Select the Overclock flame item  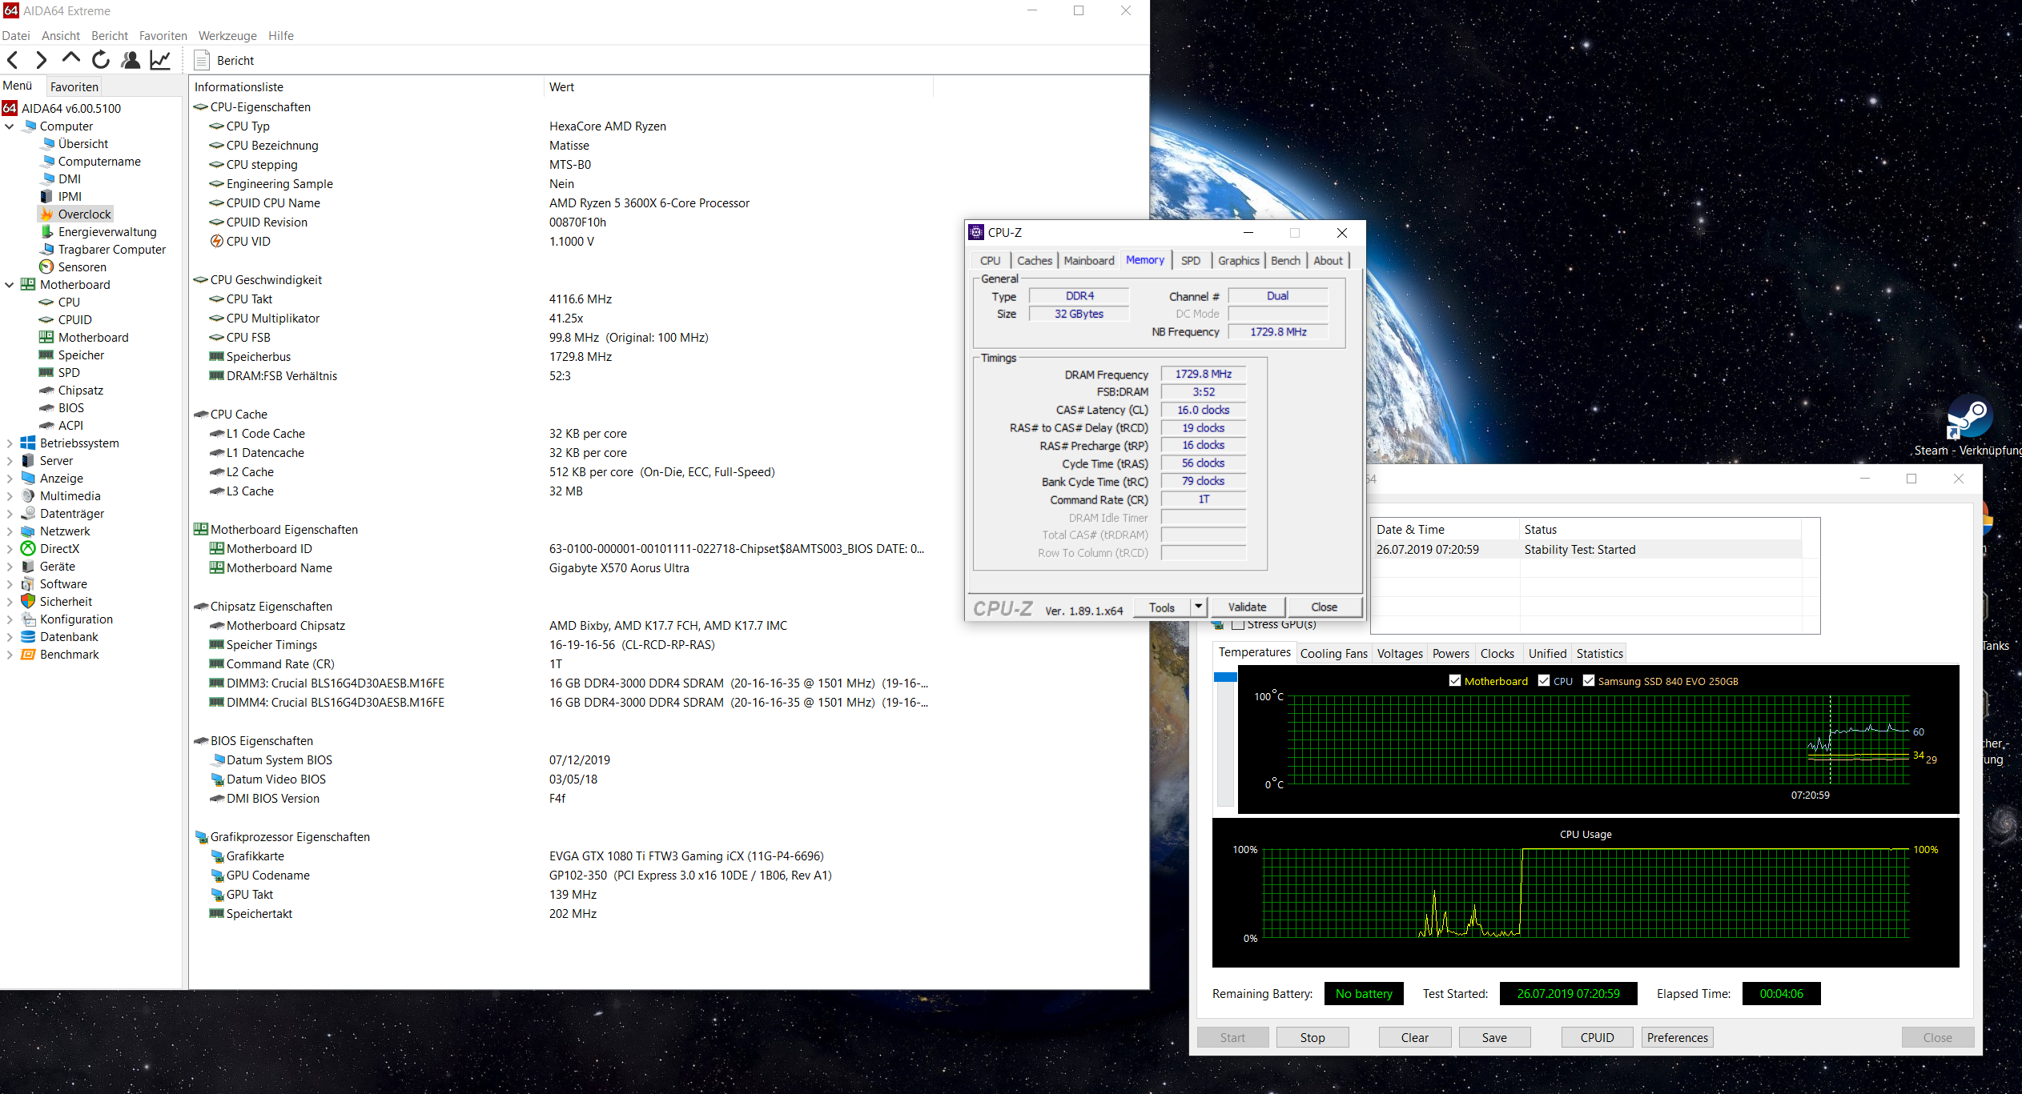point(76,214)
